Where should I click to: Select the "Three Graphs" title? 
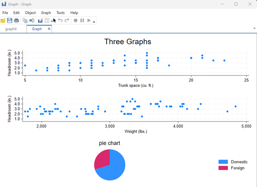click(128, 42)
